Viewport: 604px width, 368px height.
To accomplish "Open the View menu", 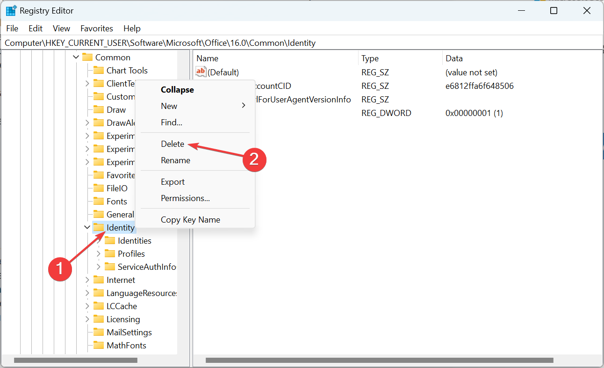I will pyautogui.click(x=61, y=29).
